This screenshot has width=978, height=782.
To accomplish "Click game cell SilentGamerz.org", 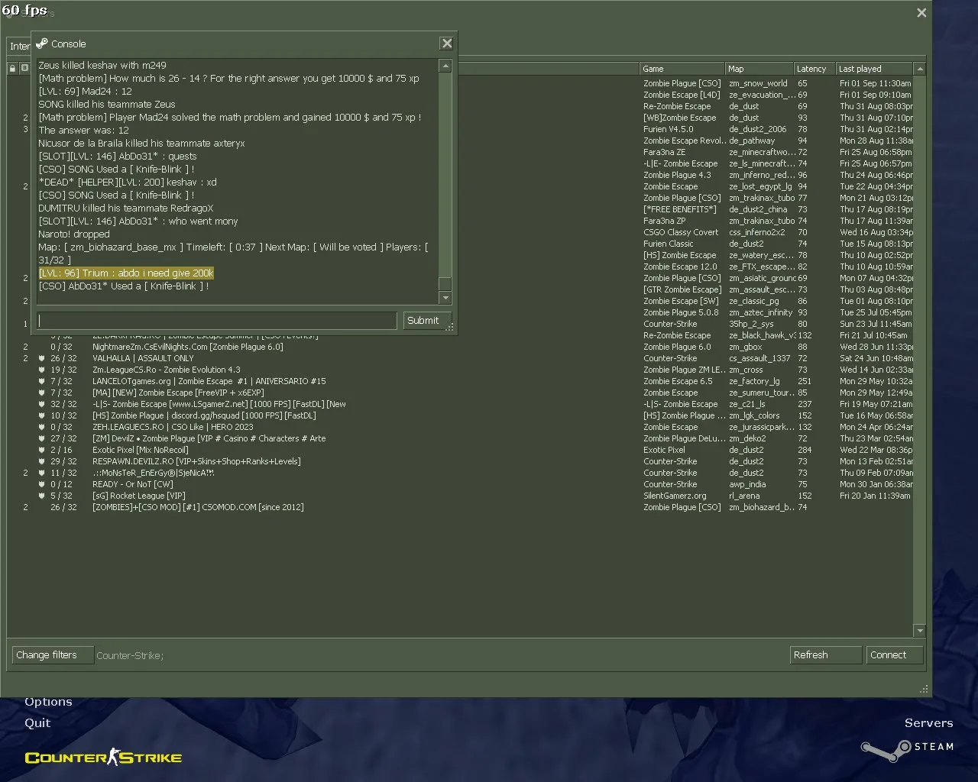I will [x=675, y=496].
